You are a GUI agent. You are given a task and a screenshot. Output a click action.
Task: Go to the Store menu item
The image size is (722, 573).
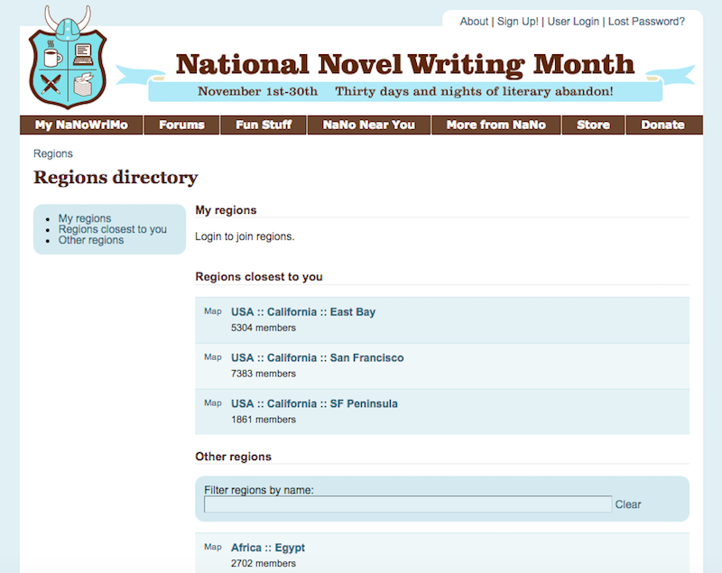click(593, 125)
